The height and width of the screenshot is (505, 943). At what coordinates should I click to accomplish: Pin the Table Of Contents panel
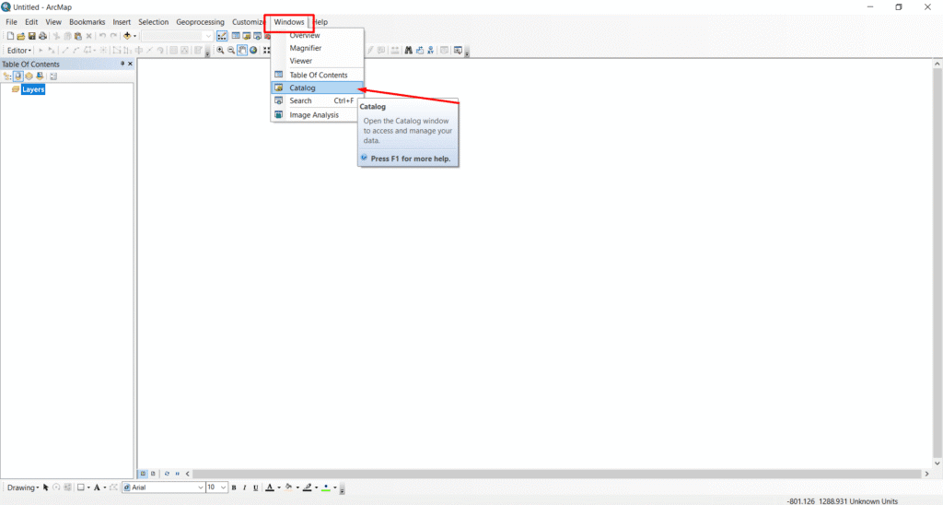pos(122,64)
